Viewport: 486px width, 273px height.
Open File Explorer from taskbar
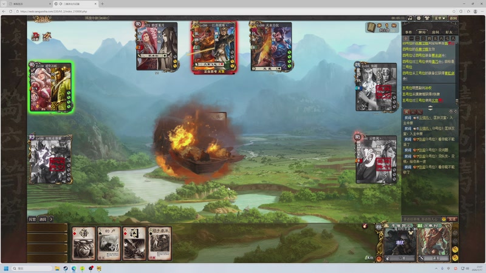tap(57, 268)
